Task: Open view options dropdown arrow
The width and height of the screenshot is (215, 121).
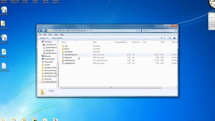Action: 165,38
